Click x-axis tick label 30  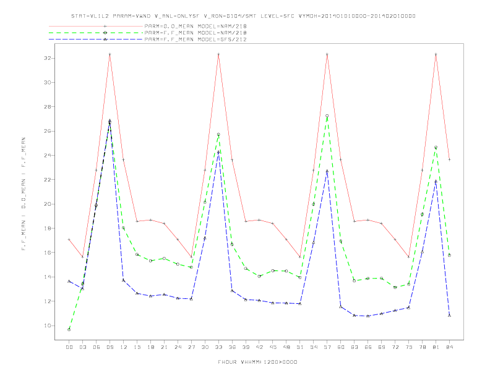click(205, 347)
